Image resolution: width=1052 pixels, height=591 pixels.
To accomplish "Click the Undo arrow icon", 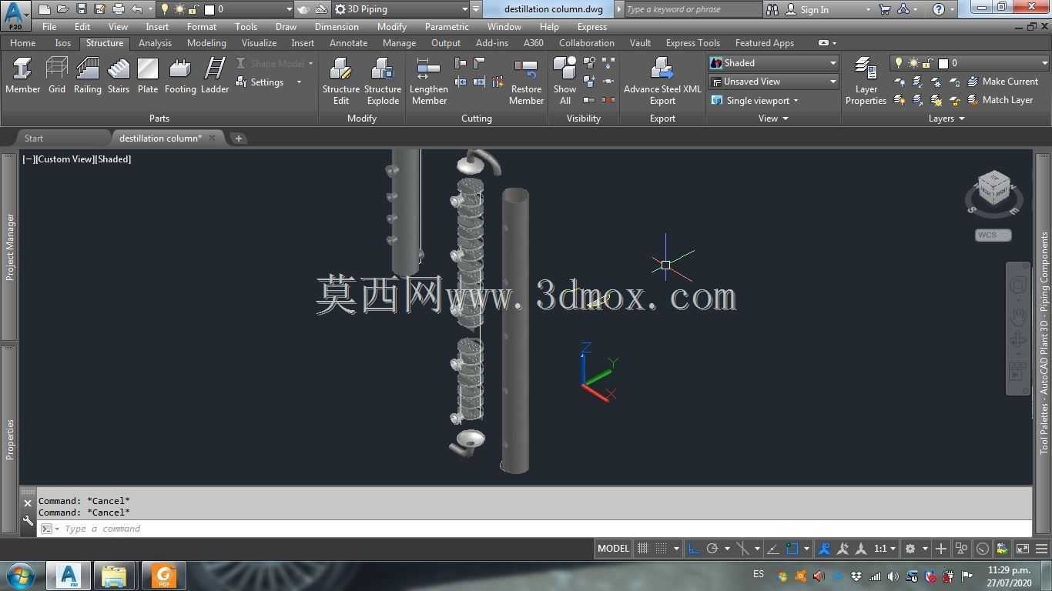I will tap(137, 9).
